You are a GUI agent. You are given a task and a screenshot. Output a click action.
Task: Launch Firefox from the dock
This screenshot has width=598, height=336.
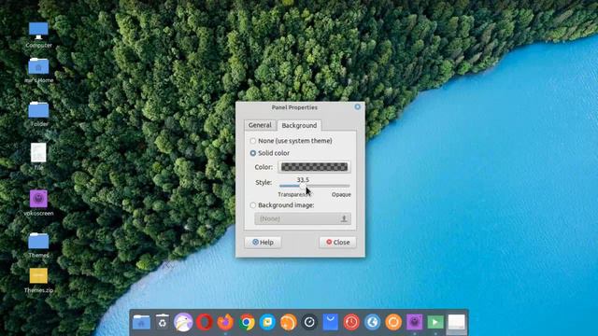(x=225, y=322)
